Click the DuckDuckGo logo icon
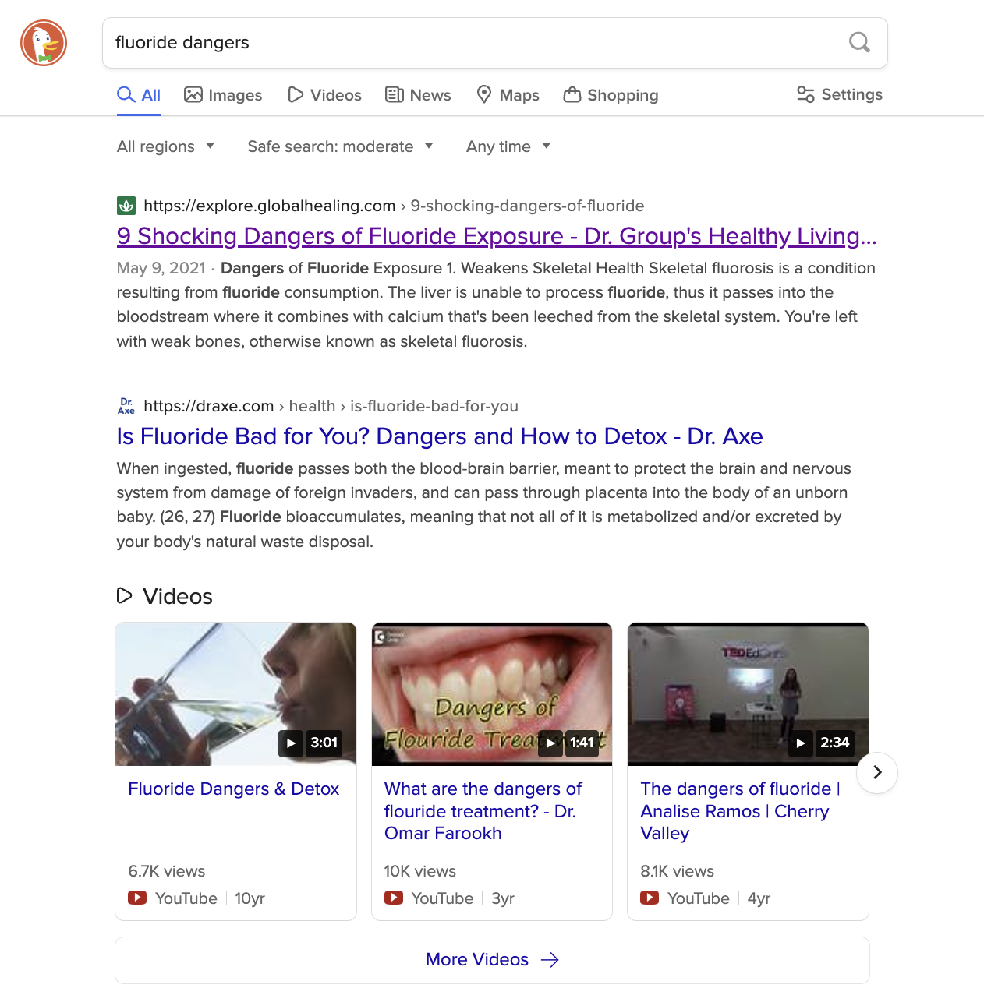The image size is (984, 988). coord(44,43)
